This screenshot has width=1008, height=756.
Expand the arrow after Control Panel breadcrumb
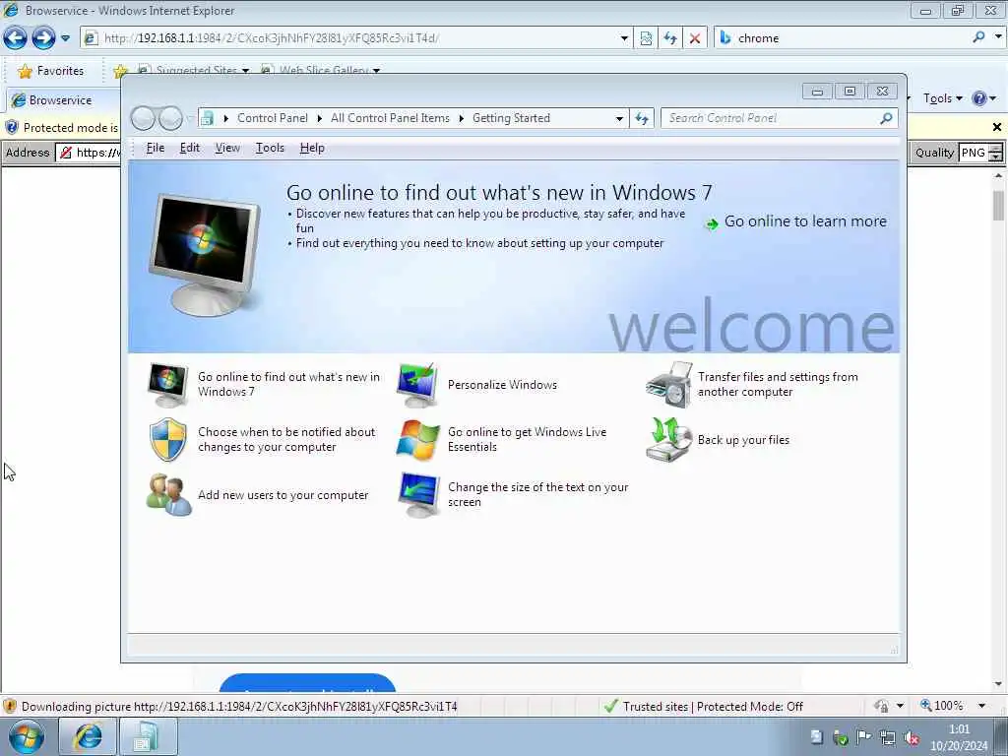320,118
